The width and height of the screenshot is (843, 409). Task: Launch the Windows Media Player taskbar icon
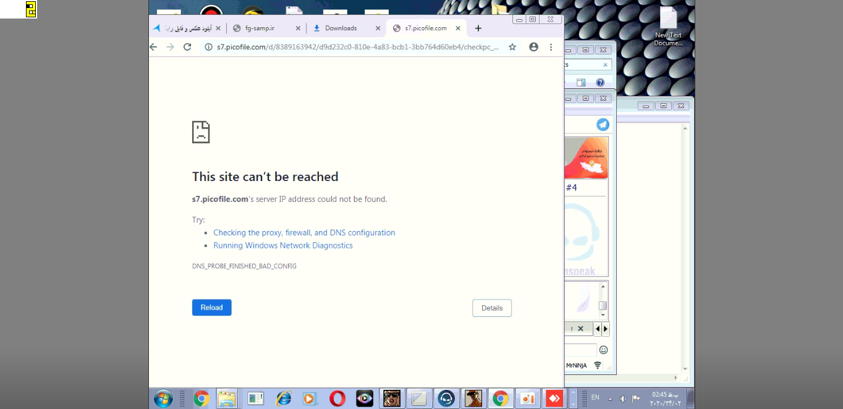310,398
